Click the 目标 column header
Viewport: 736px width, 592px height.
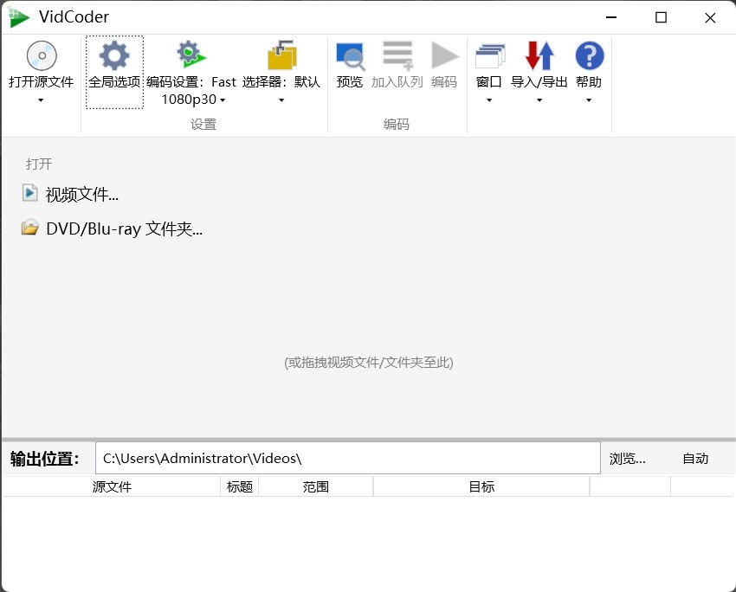point(481,487)
